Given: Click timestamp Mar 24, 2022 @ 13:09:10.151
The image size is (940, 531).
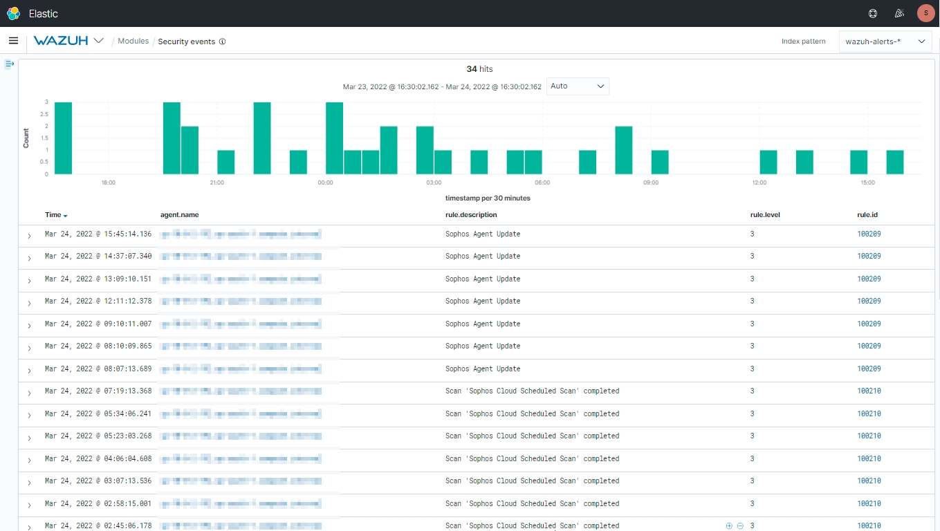Looking at the screenshot, I should click(x=98, y=279).
